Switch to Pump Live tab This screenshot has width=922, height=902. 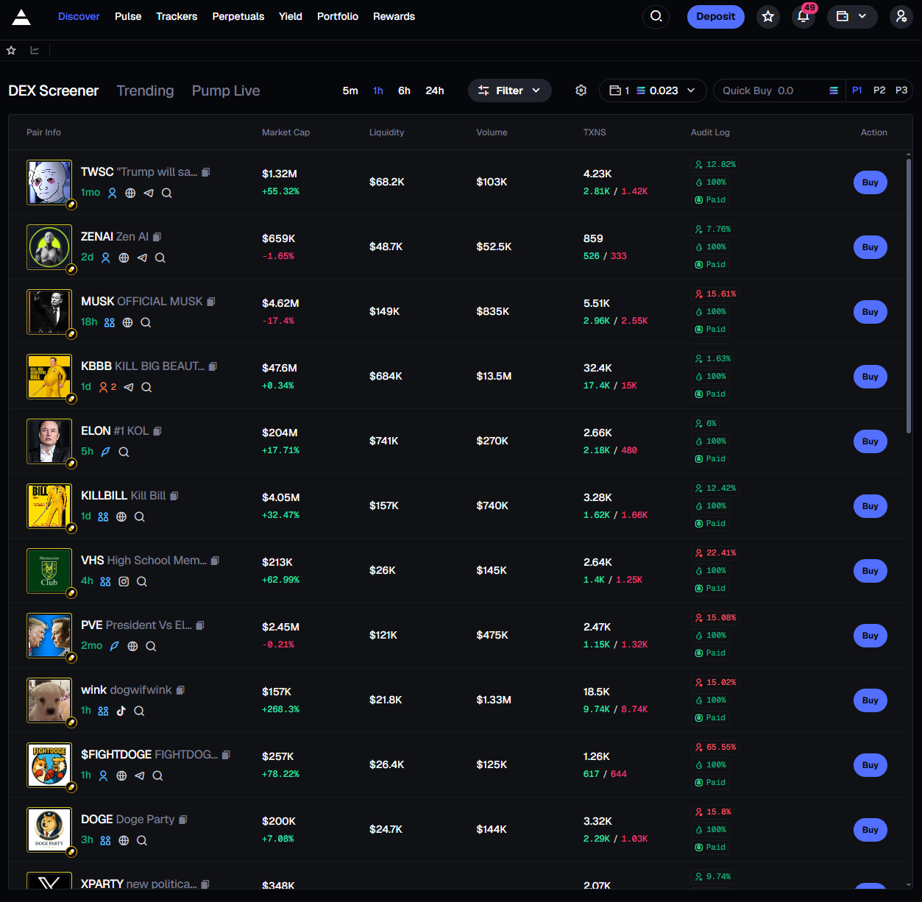click(226, 90)
